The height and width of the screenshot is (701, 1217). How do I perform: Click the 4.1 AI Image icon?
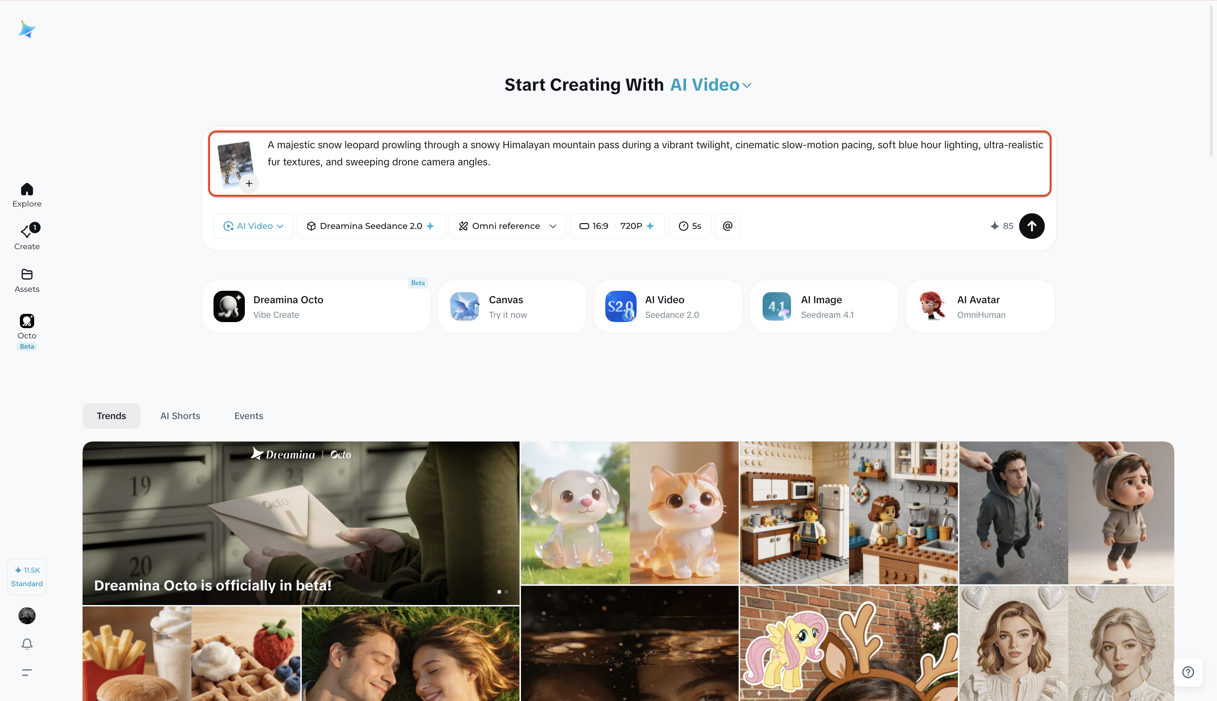[x=777, y=307]
